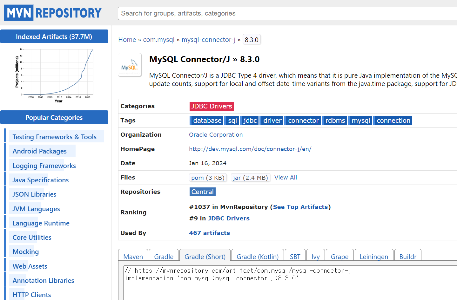Focus the search groups, artifacts field
The width and height of the screenshot is (457, 300).
pos(287,13)
